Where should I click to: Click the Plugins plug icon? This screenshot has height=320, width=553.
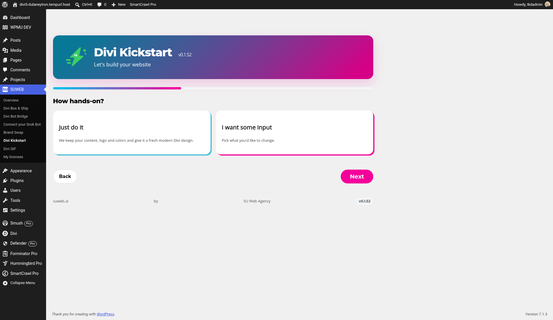5,181
